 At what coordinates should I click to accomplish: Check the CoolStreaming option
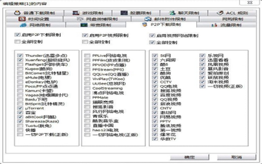pos(87,88)
